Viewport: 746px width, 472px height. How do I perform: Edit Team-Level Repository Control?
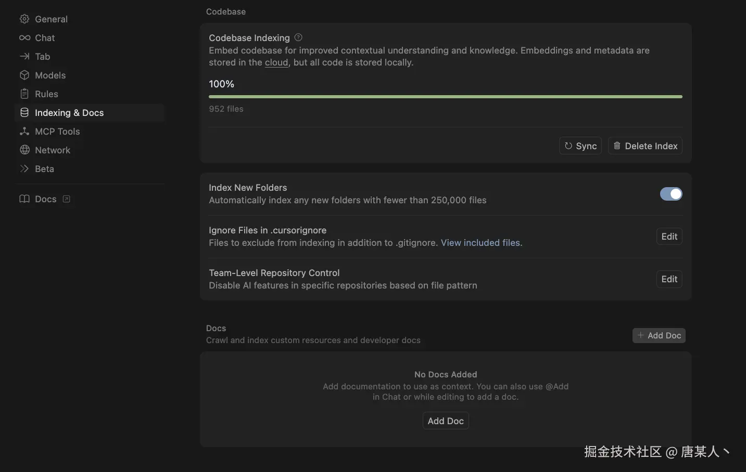[669, 279]
